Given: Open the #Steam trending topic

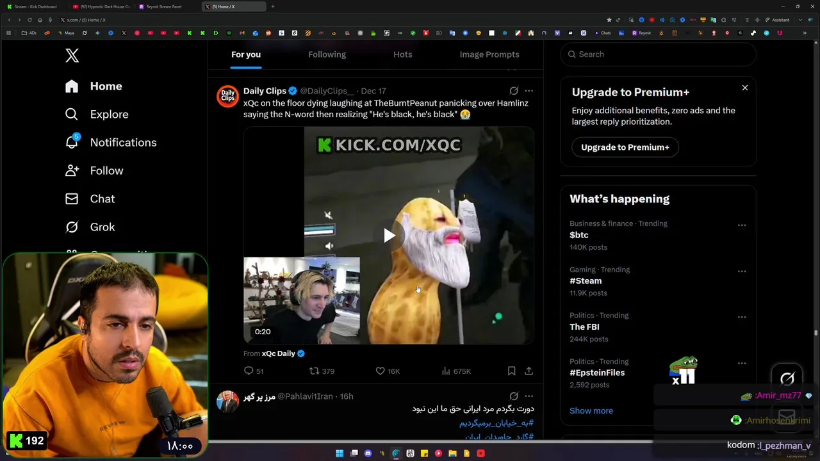Looking at the screenshot, I should [x=586, y=281].
